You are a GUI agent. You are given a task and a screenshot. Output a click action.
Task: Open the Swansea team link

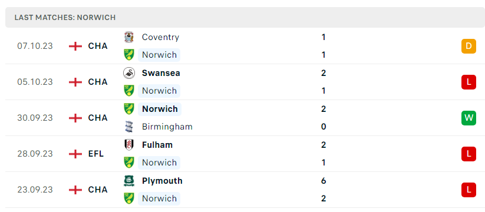pyautogui.click(x=161, y=73)
